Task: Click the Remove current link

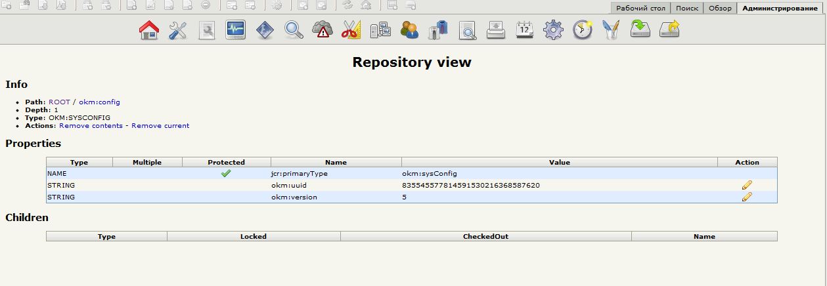Action: 160,126
